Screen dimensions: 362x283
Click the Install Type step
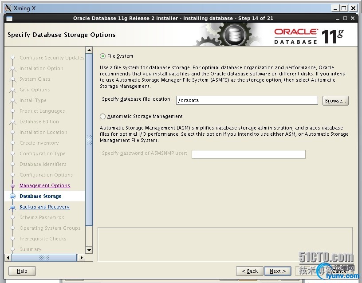(x=33, y=100)
